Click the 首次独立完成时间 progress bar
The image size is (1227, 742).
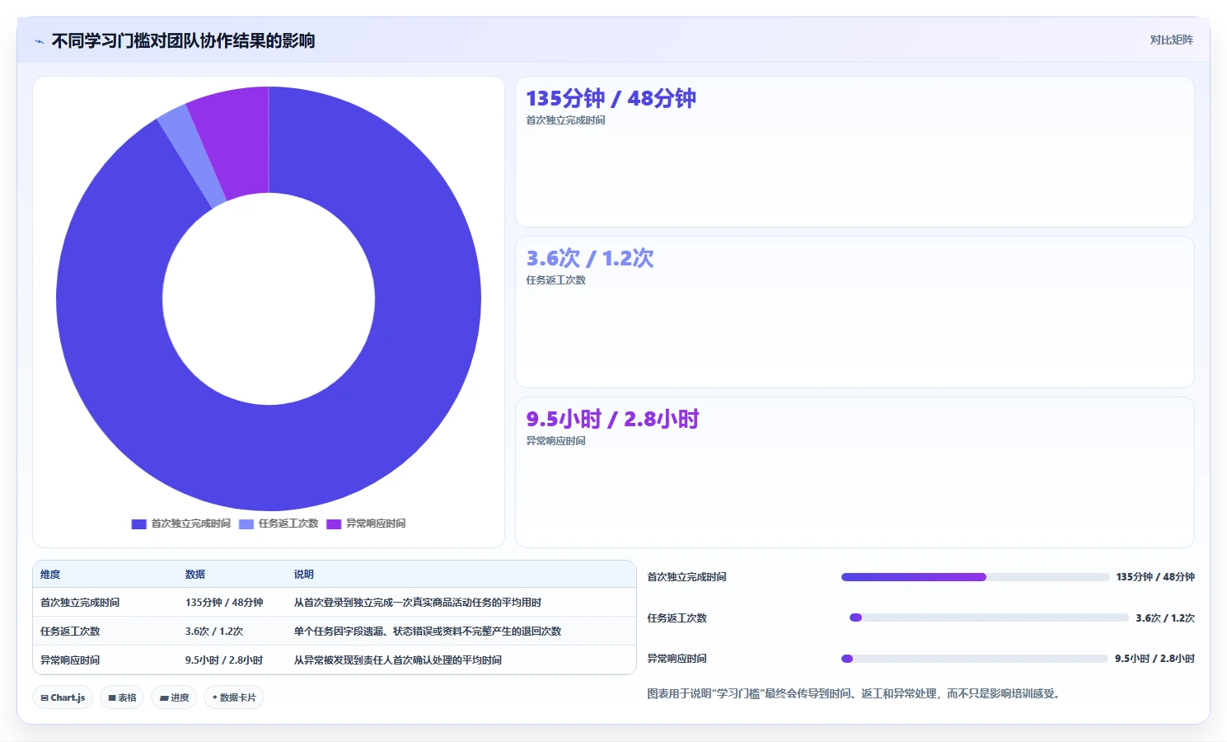[x=975, y=577]
